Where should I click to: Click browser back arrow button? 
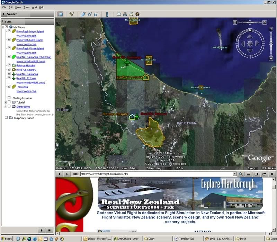tap(59, 174)
